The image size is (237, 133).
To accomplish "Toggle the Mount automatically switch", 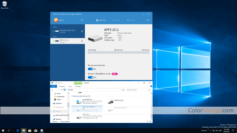I will tap(91, 69).
